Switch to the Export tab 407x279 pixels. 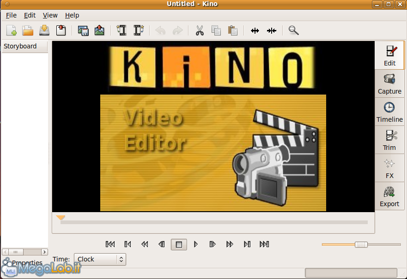click(x=389, y=196)
